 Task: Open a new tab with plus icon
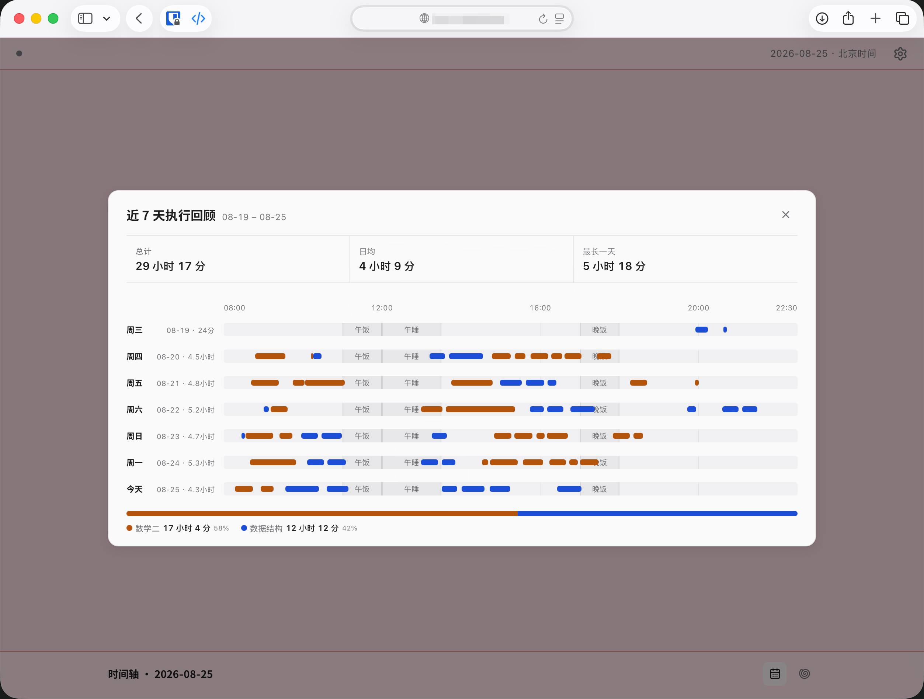pyautogui.click(x=875, y=18)
